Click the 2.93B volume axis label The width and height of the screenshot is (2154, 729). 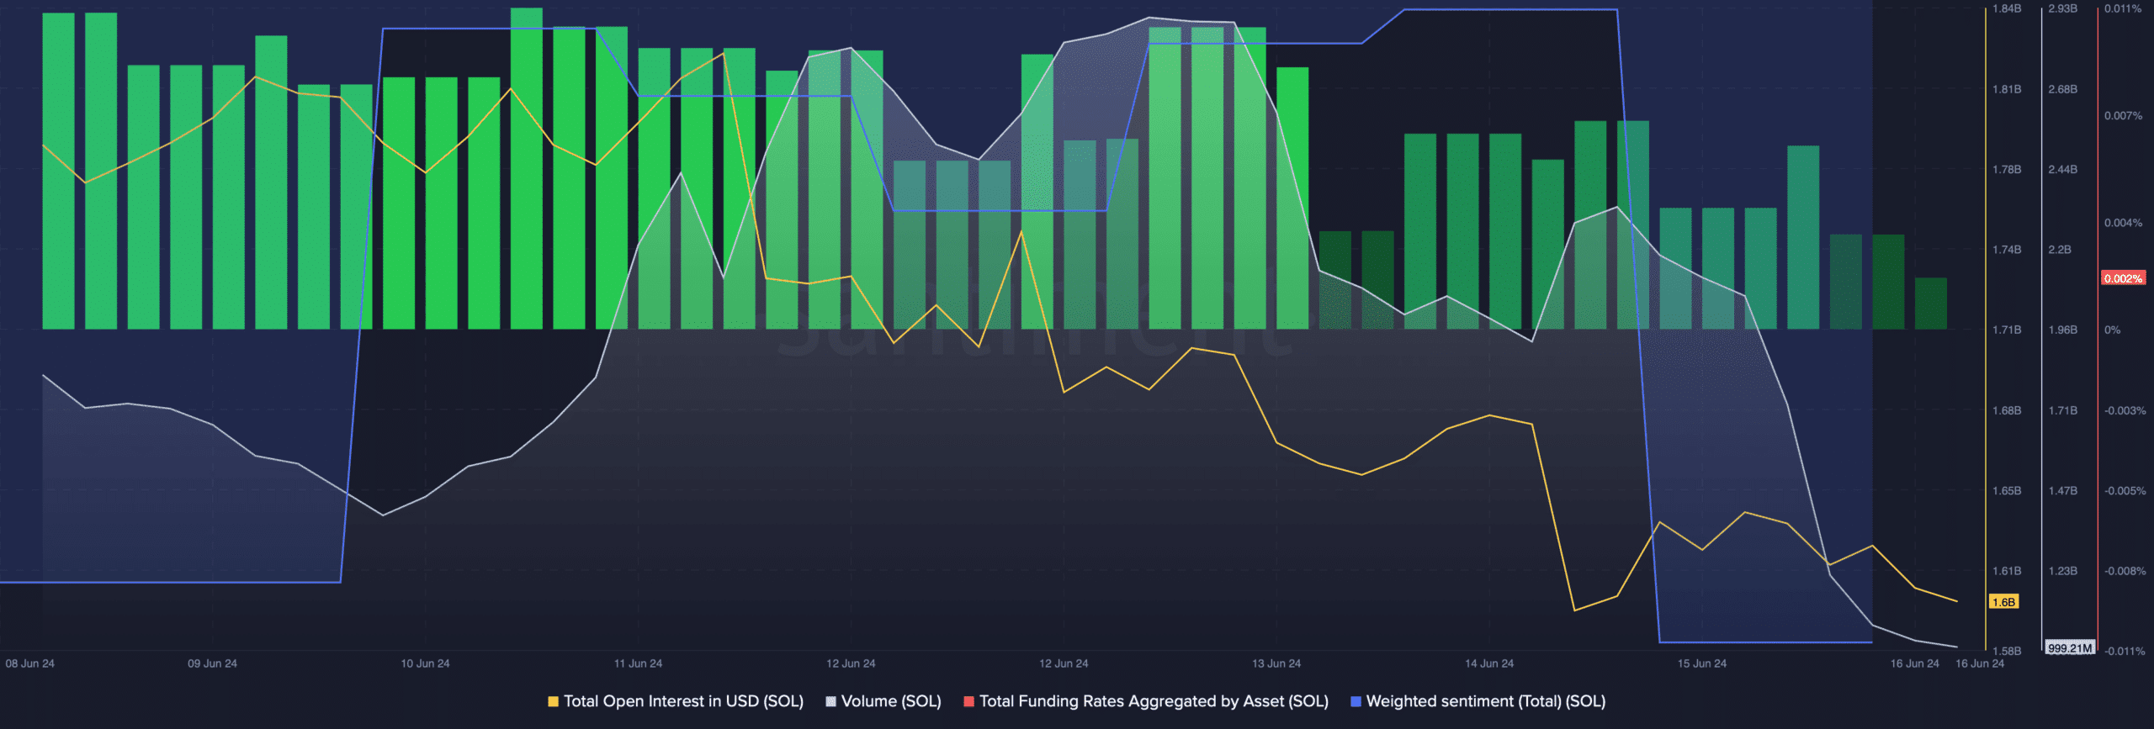pos(2063,8)
